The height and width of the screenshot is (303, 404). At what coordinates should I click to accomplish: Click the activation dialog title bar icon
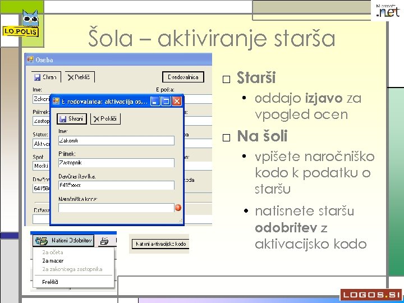coord(56,101)
